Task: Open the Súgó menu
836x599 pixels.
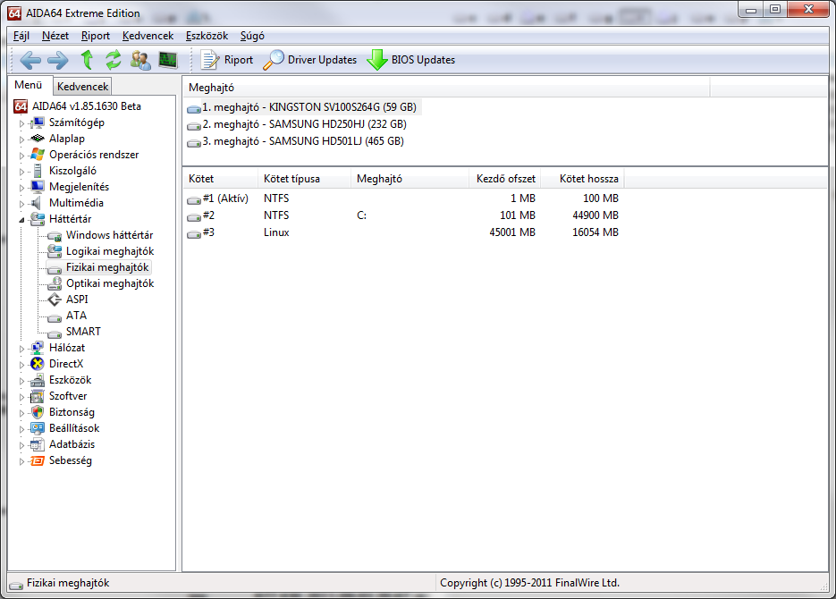Action: [252, 36]
